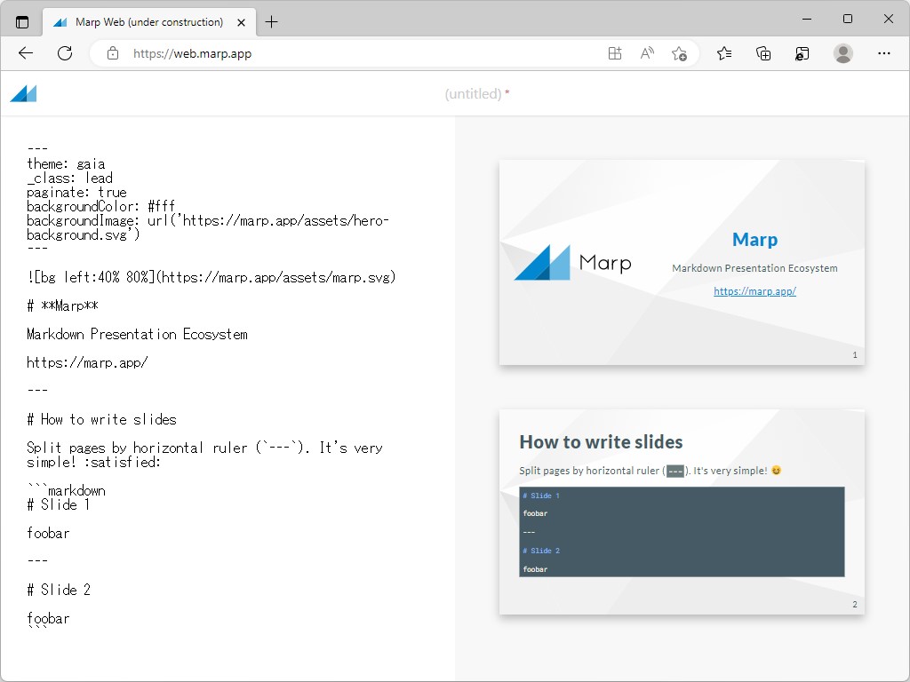The image size is (910, 682).
Task: Open the browser profile avatar
Action: (842, 53)
